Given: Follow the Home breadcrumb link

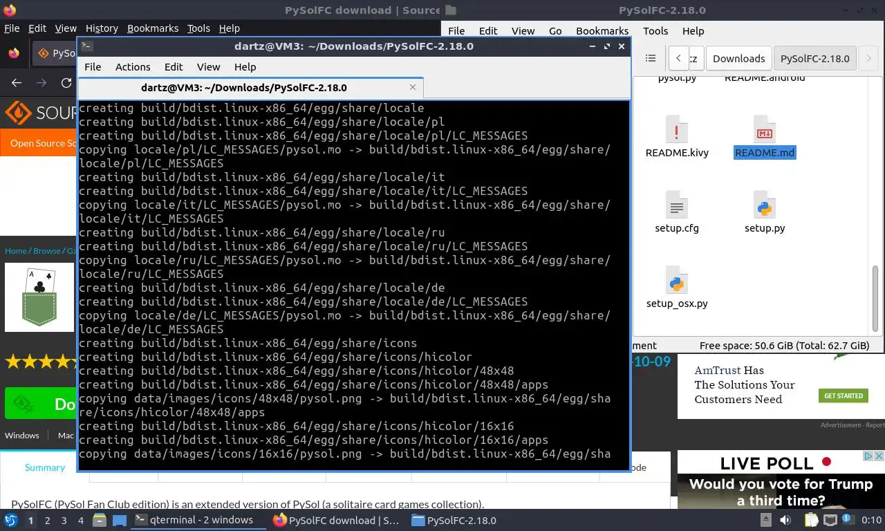Looking at the screenshot, I should click(x=16, y=251).
